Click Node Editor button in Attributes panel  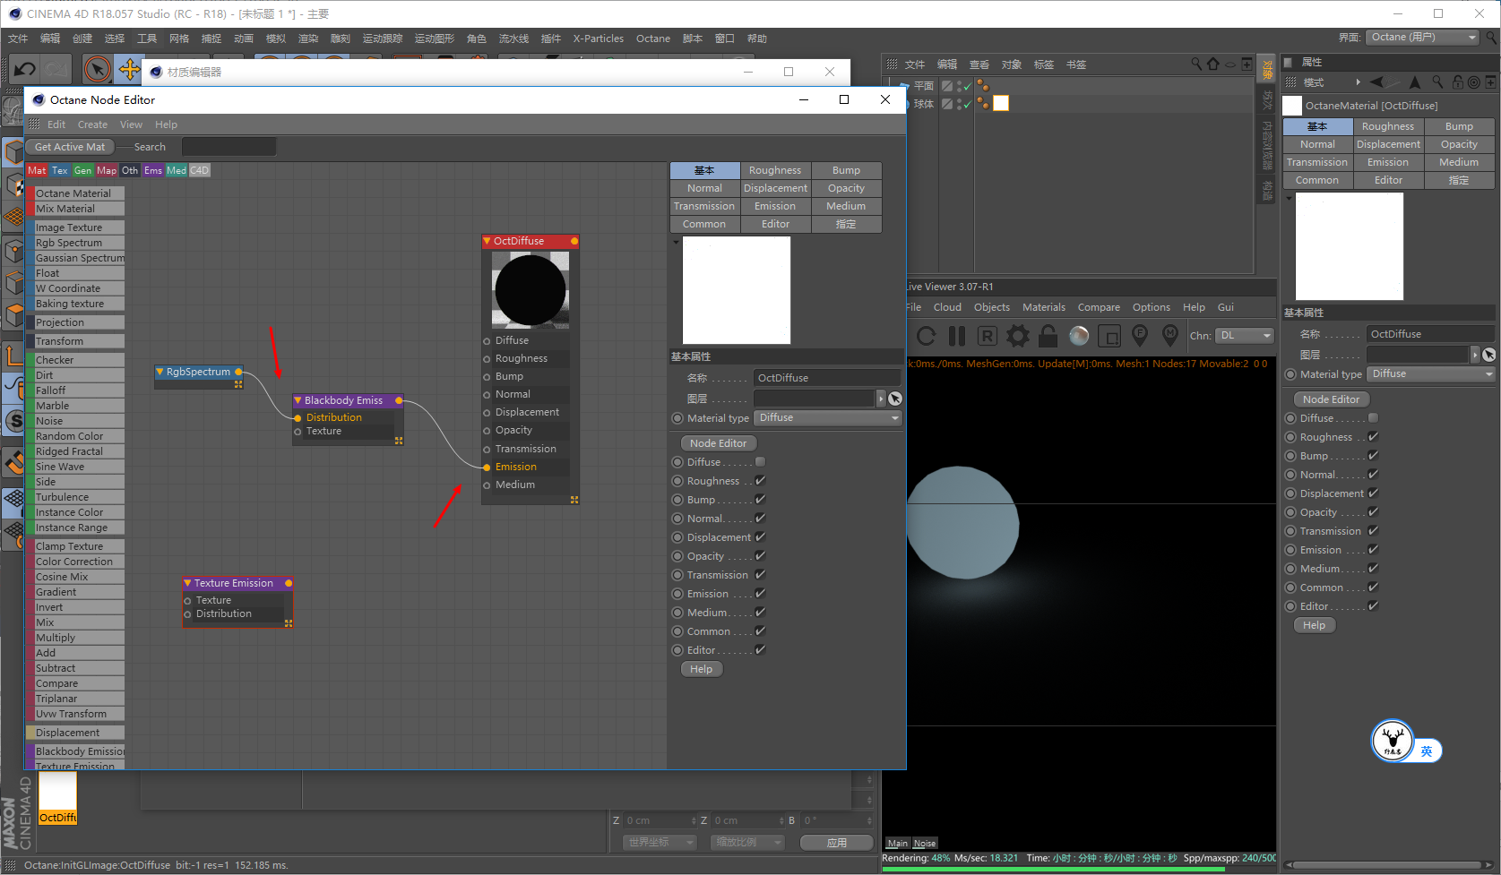tap(1332, 399)
